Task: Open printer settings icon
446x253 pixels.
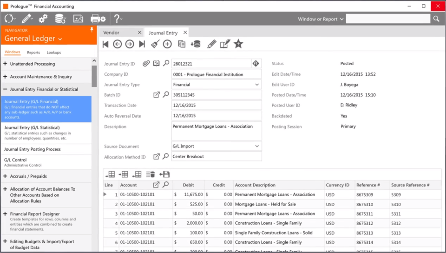Action: [x=98, y=19]
